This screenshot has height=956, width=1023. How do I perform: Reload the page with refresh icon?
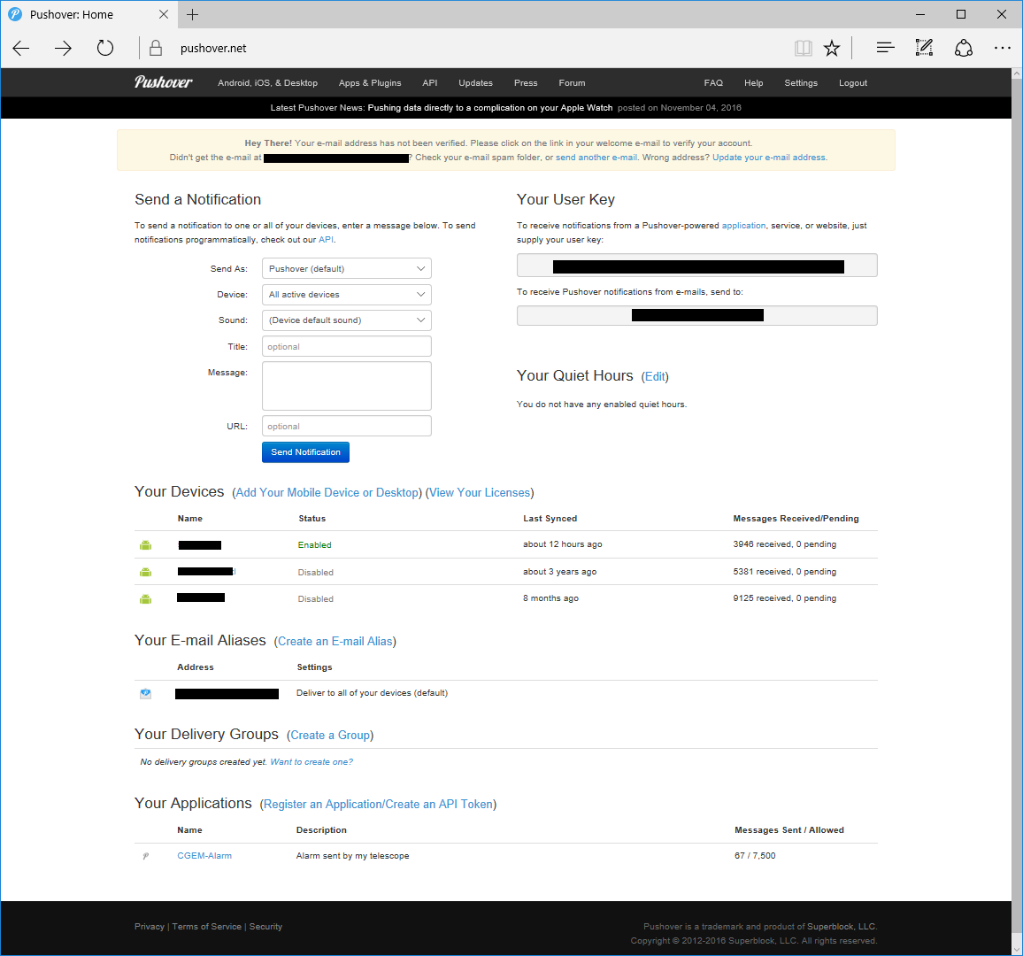[x=105, y=48]
